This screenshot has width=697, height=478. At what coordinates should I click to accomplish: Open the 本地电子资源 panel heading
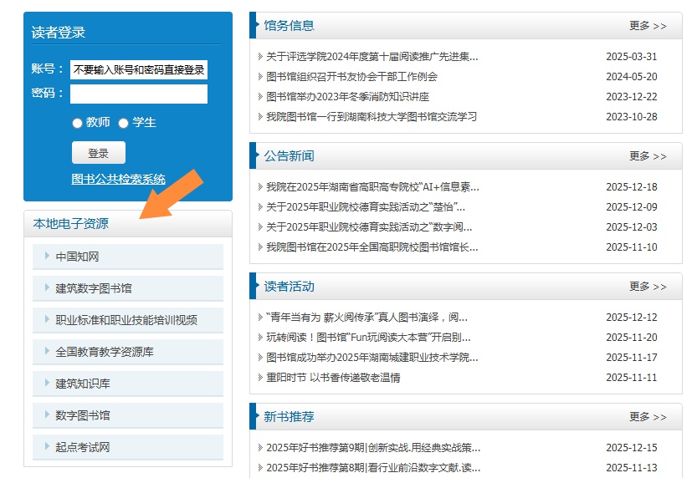(71, 224)
